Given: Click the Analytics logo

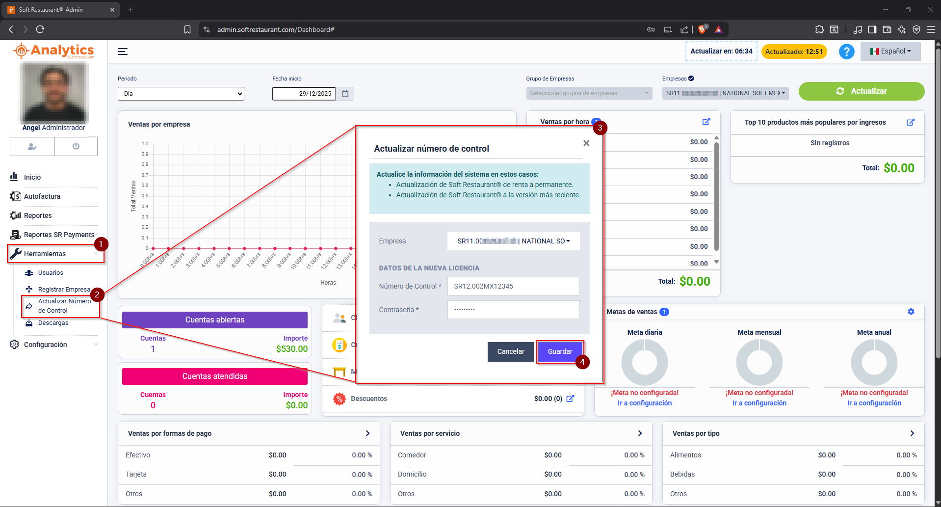Looking at the screenshot, I should [x=54, y=51].
